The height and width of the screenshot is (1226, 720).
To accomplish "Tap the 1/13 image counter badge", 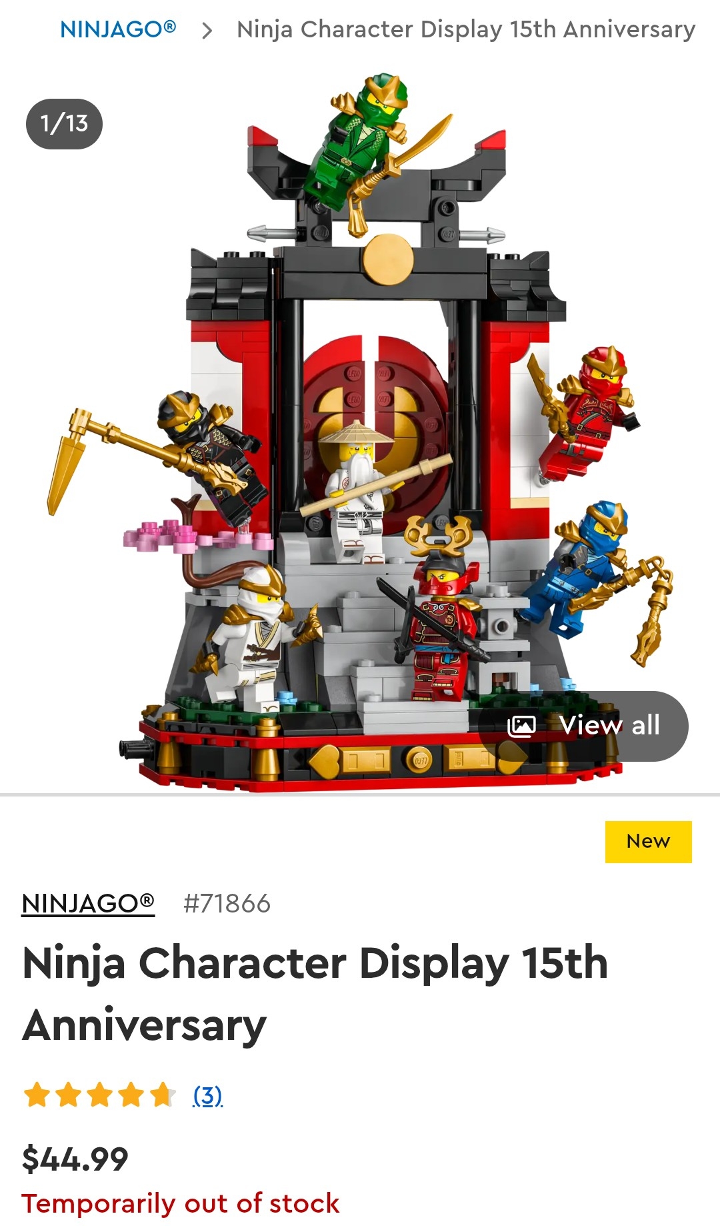I will pos(64,123).
